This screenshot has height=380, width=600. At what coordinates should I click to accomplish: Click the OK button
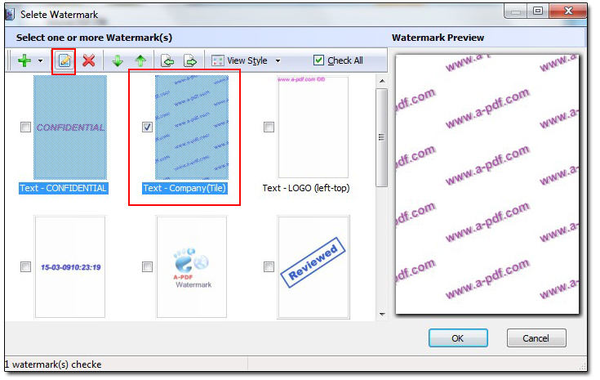coord(458,338)
